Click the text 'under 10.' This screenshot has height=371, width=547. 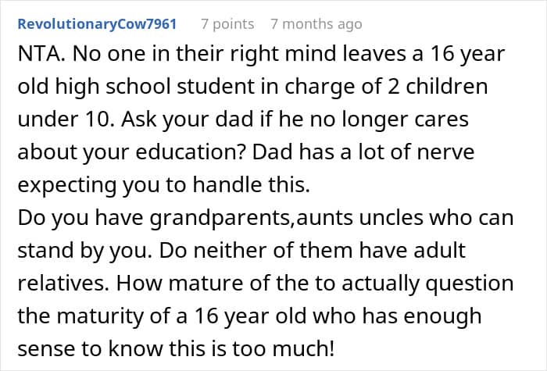[x=64, y=120]
